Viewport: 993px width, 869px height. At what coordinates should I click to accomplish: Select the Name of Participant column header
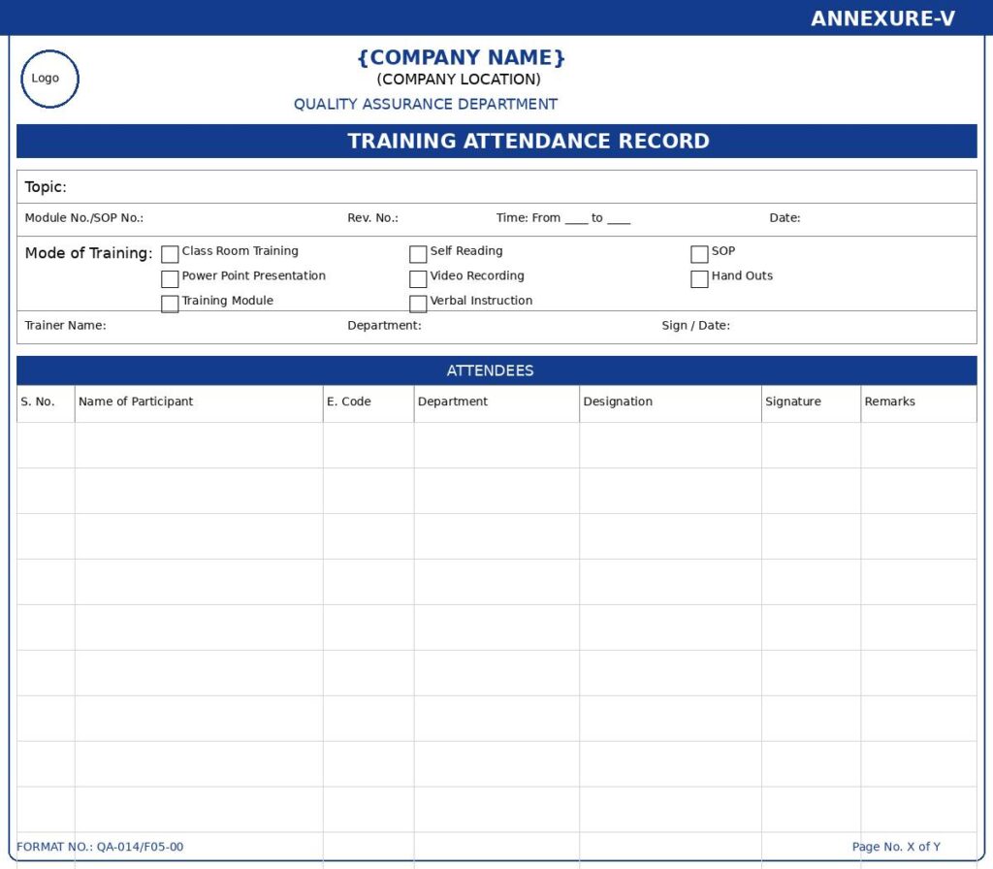tap(199, 403)
